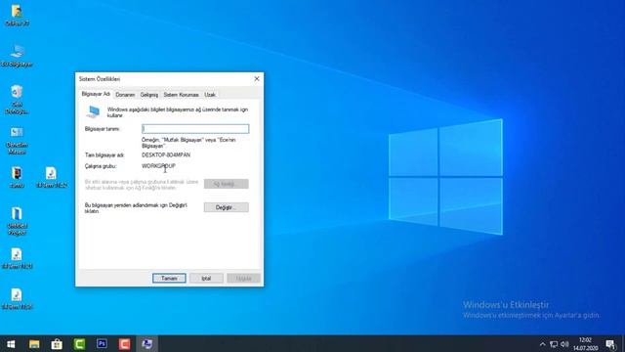This screenshot has width=625, height=352.
Task: Select the Bu bilgisayar desktop icon
Action: point(17,56)
